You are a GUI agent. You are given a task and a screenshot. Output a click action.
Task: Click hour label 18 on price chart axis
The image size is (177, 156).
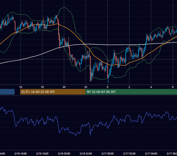click(x=42, y=87)
